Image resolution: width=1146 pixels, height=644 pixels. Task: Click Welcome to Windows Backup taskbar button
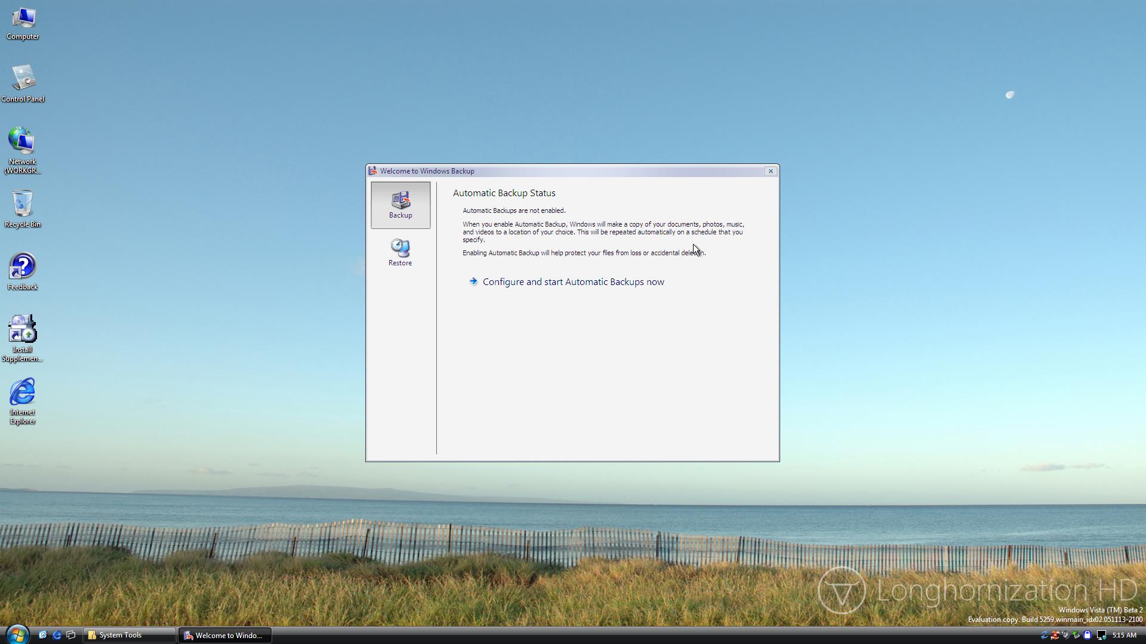point(224,635)
